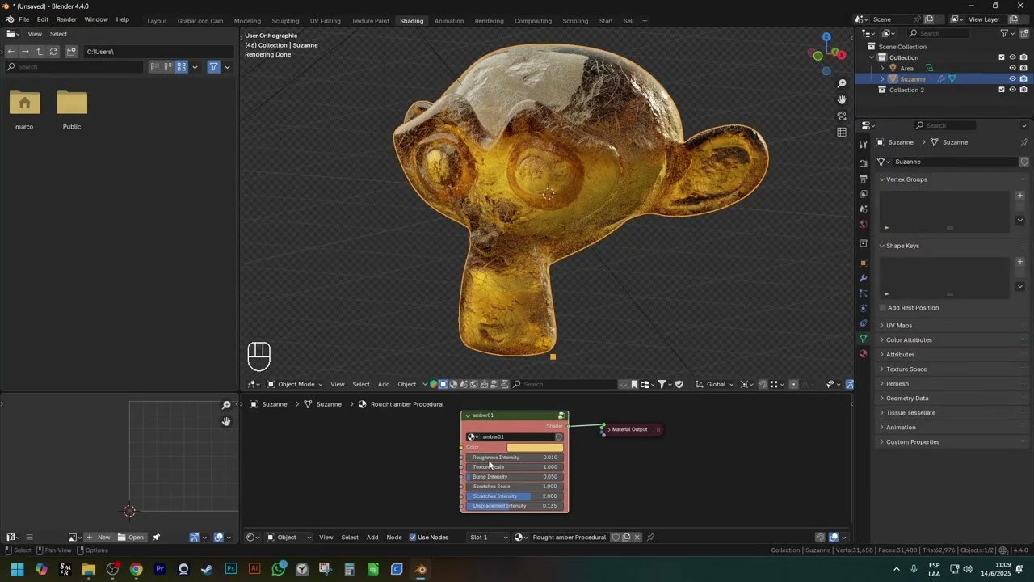Open the Windows Start menu
This screenshot has width=1034, height=582.
[x=17, y=569]
